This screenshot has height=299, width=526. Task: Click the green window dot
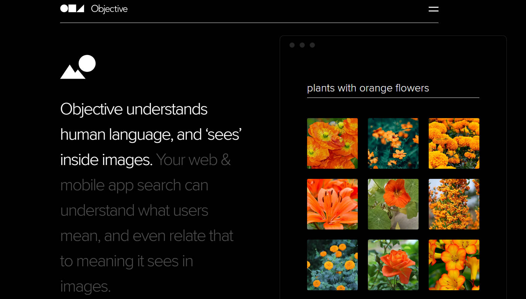click(312, 45)
